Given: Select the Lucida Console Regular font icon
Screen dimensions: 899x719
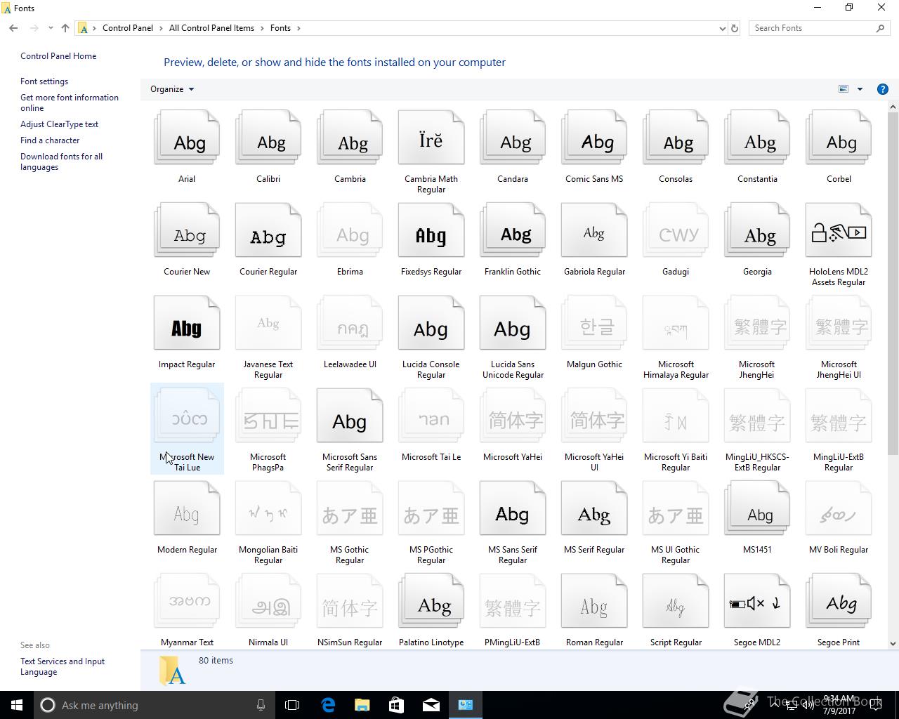Looking at the screenshot, I should (431, 323).
